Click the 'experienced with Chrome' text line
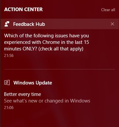The height and width of the screenshot is (127, 119). [x=46, y=42]
